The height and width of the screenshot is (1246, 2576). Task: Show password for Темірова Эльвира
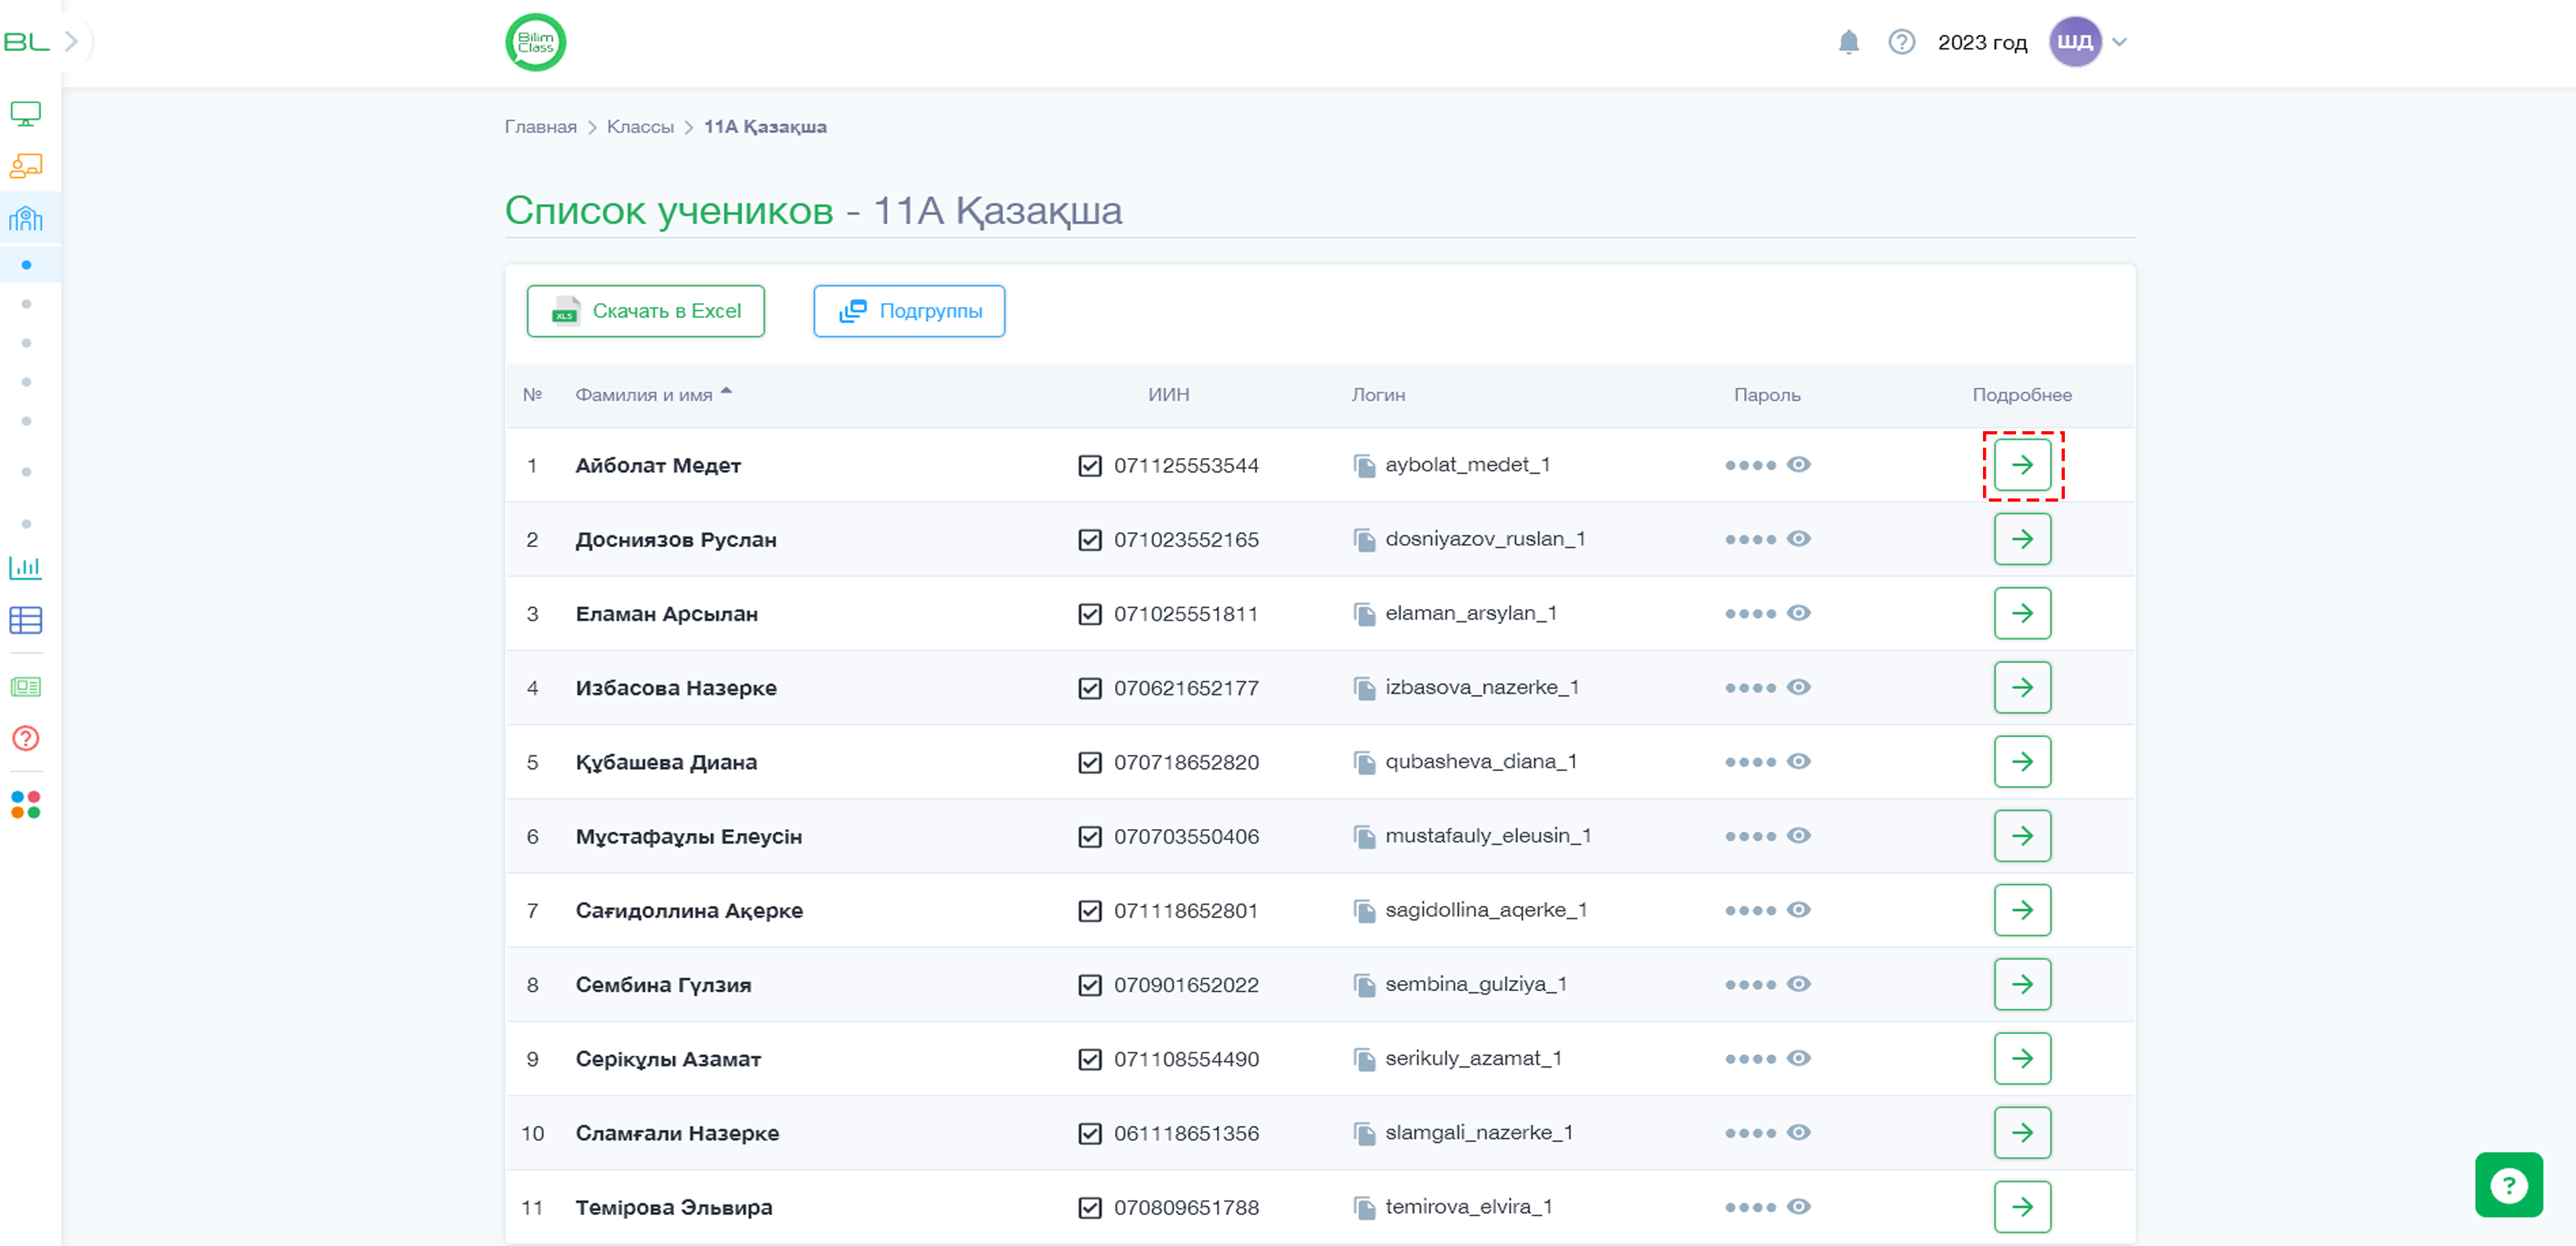pos(1798,1206)
